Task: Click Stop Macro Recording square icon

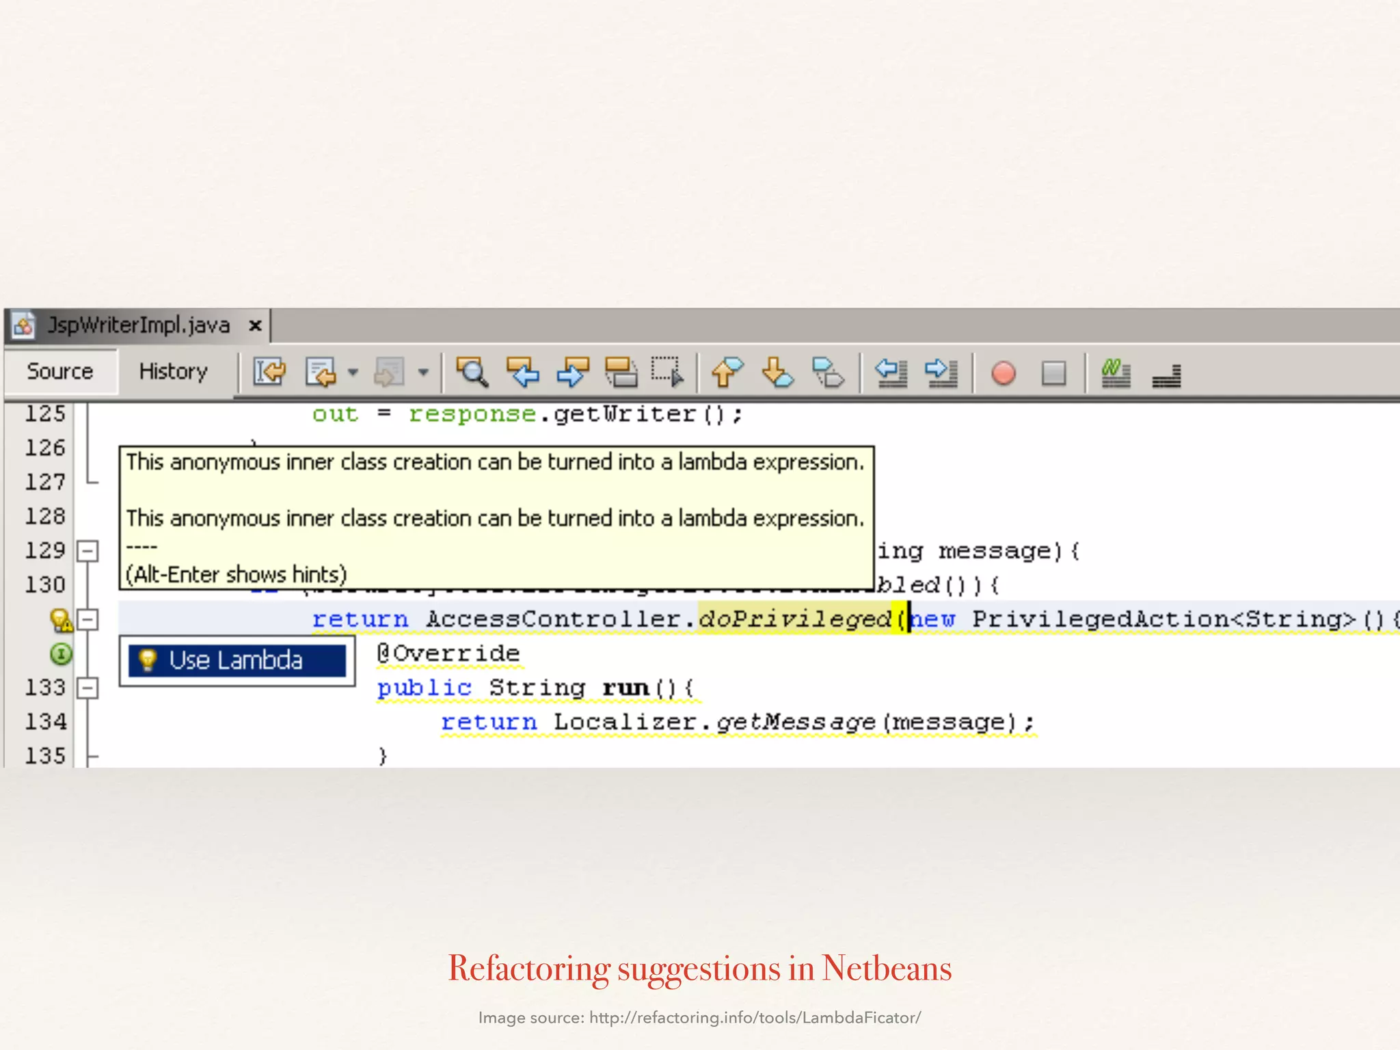Action: tap(1053, 373)
